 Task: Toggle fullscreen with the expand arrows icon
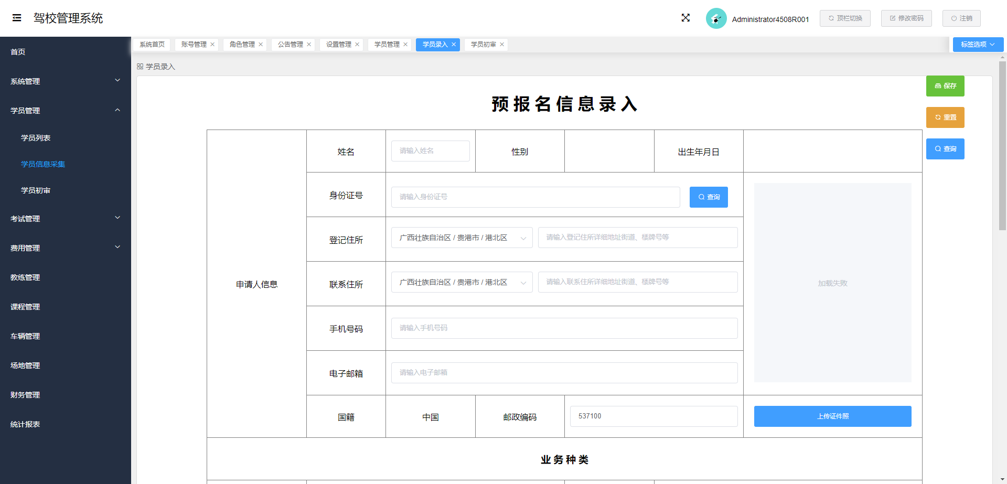click(685, 18)
